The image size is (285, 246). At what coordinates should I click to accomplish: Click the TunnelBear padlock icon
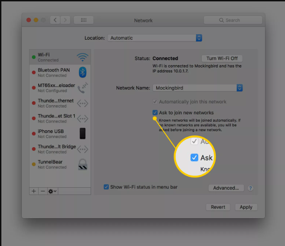(83, 164)
